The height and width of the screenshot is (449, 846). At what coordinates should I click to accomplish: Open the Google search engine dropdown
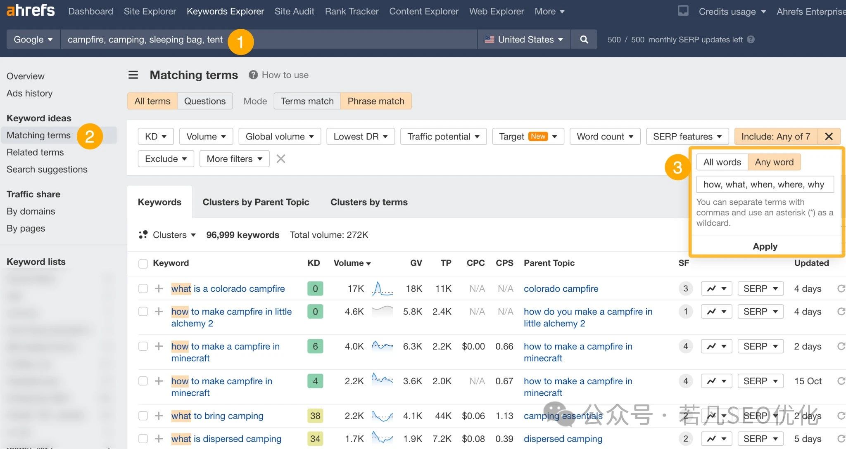[33, 39]
